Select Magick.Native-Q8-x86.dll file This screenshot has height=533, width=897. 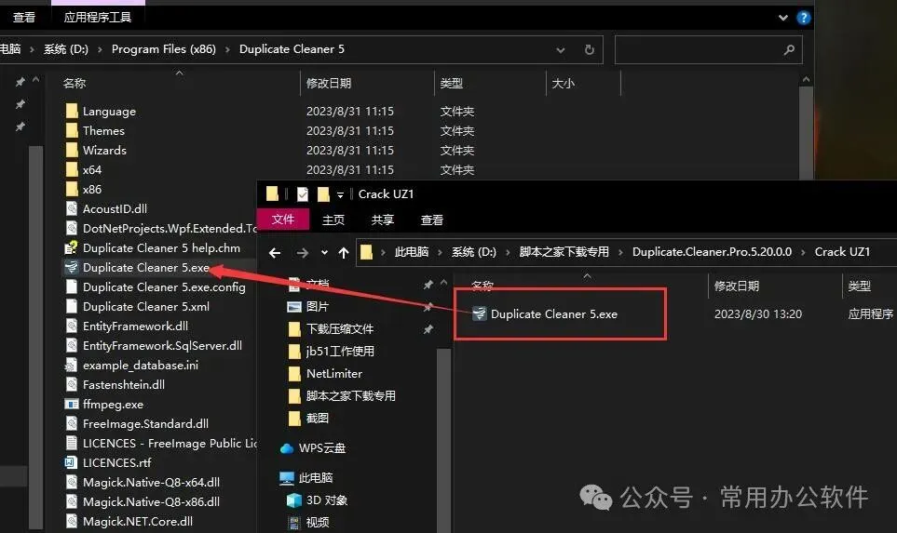[x=151, y=501]
